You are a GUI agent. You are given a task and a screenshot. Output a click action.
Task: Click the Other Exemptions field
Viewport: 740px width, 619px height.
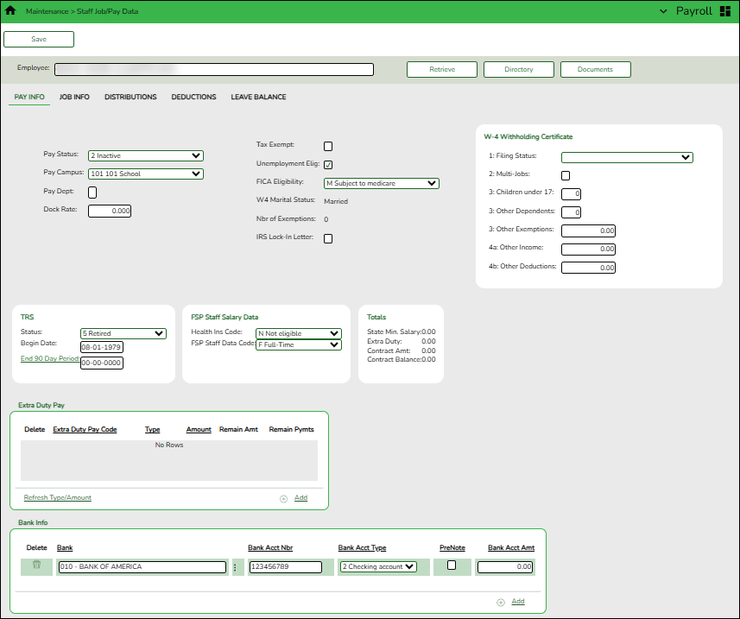[588, 231]
